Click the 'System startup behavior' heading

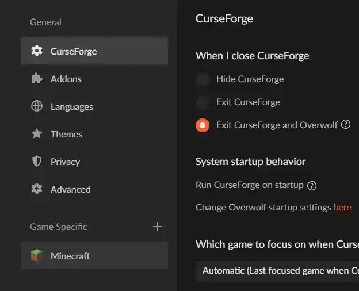pos(251,162)
